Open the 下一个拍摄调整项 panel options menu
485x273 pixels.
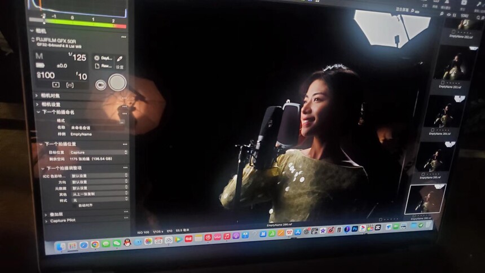[x=125, y=168]
